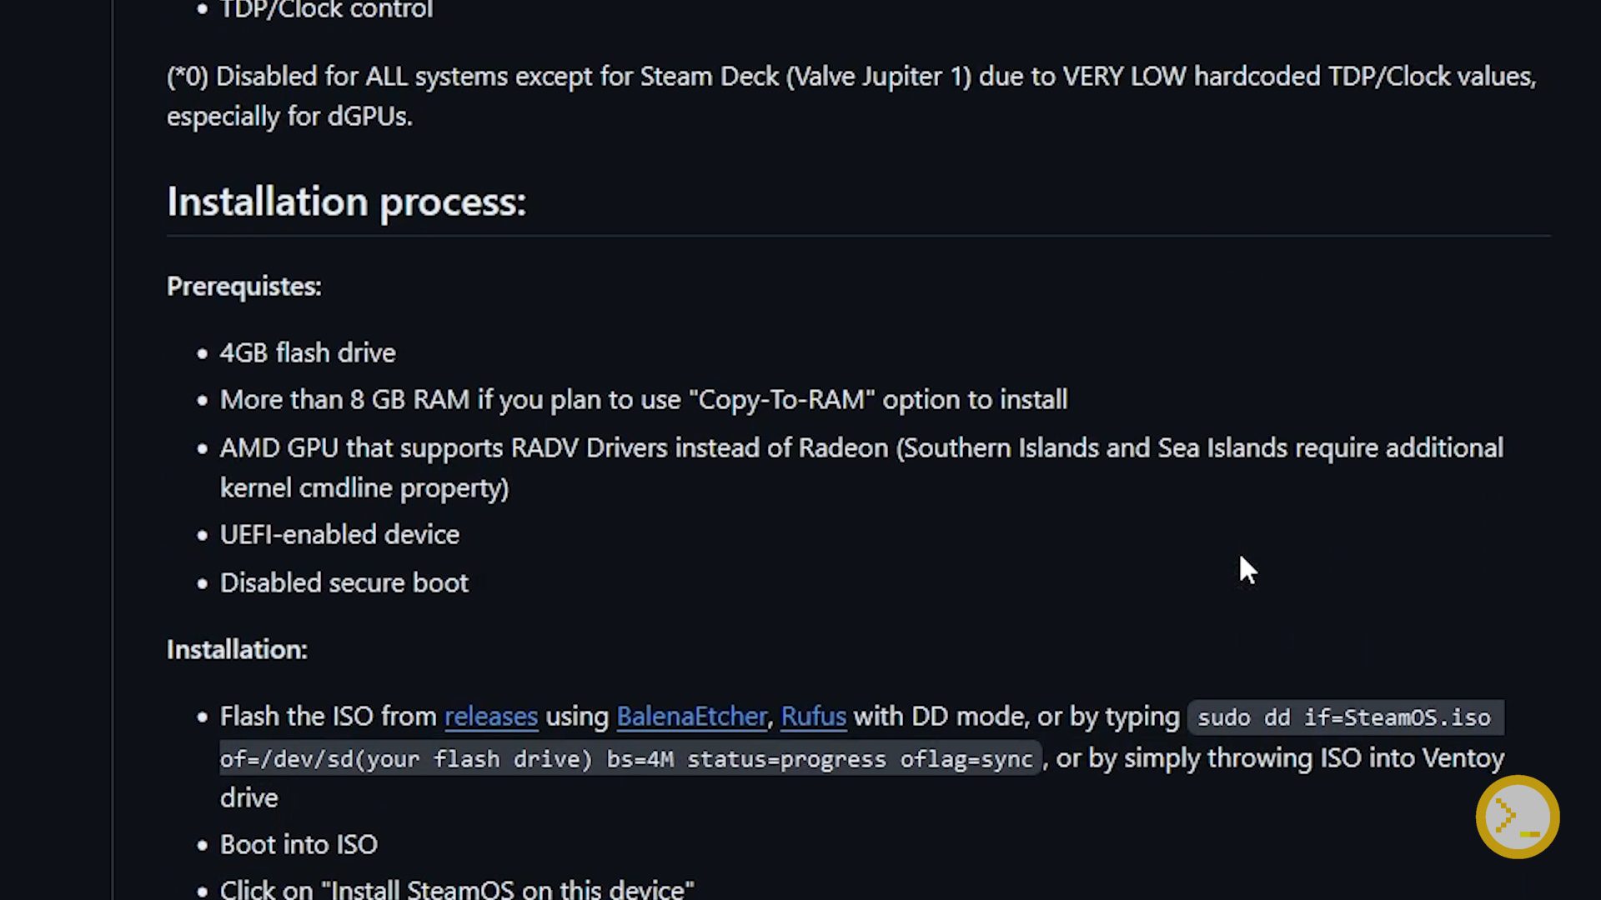
Task: Click the 4GB flash drive bullet text
Action: coord(307,352)
